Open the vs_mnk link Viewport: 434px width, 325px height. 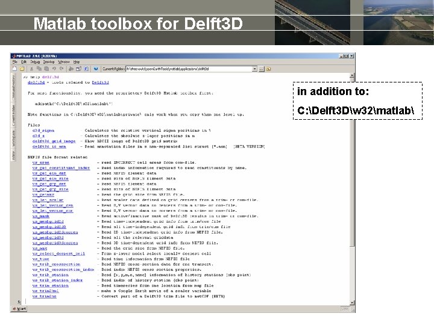tap(40, 248)
